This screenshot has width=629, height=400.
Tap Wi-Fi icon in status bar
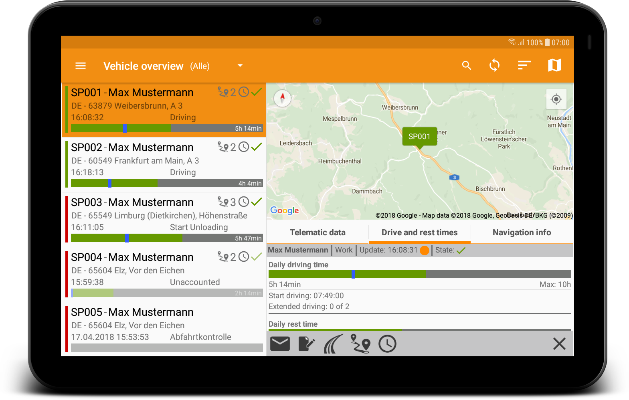click(x=512, y=42)
